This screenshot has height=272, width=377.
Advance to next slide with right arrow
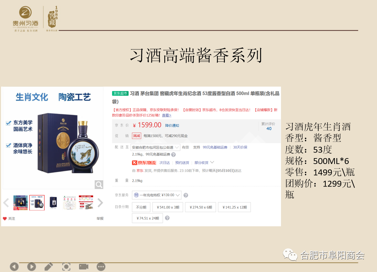31,267
